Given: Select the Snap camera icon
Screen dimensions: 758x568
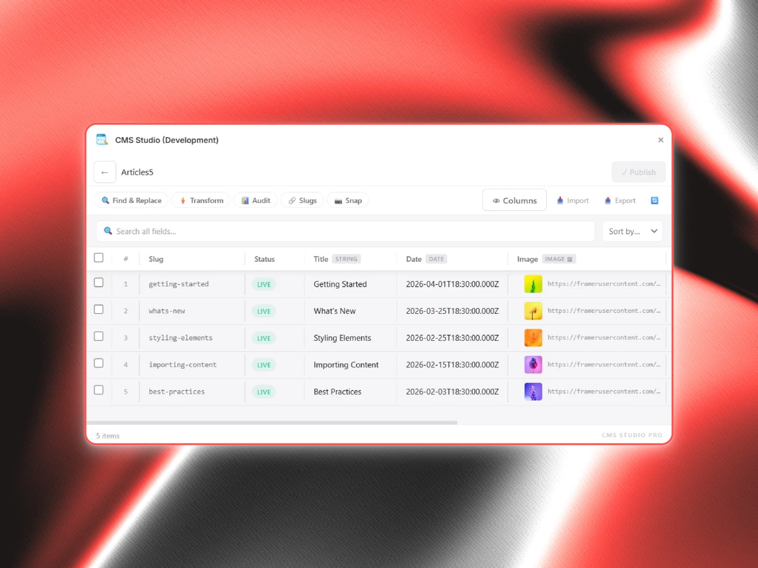Looking at the screenshot, I should coord(337,200).
